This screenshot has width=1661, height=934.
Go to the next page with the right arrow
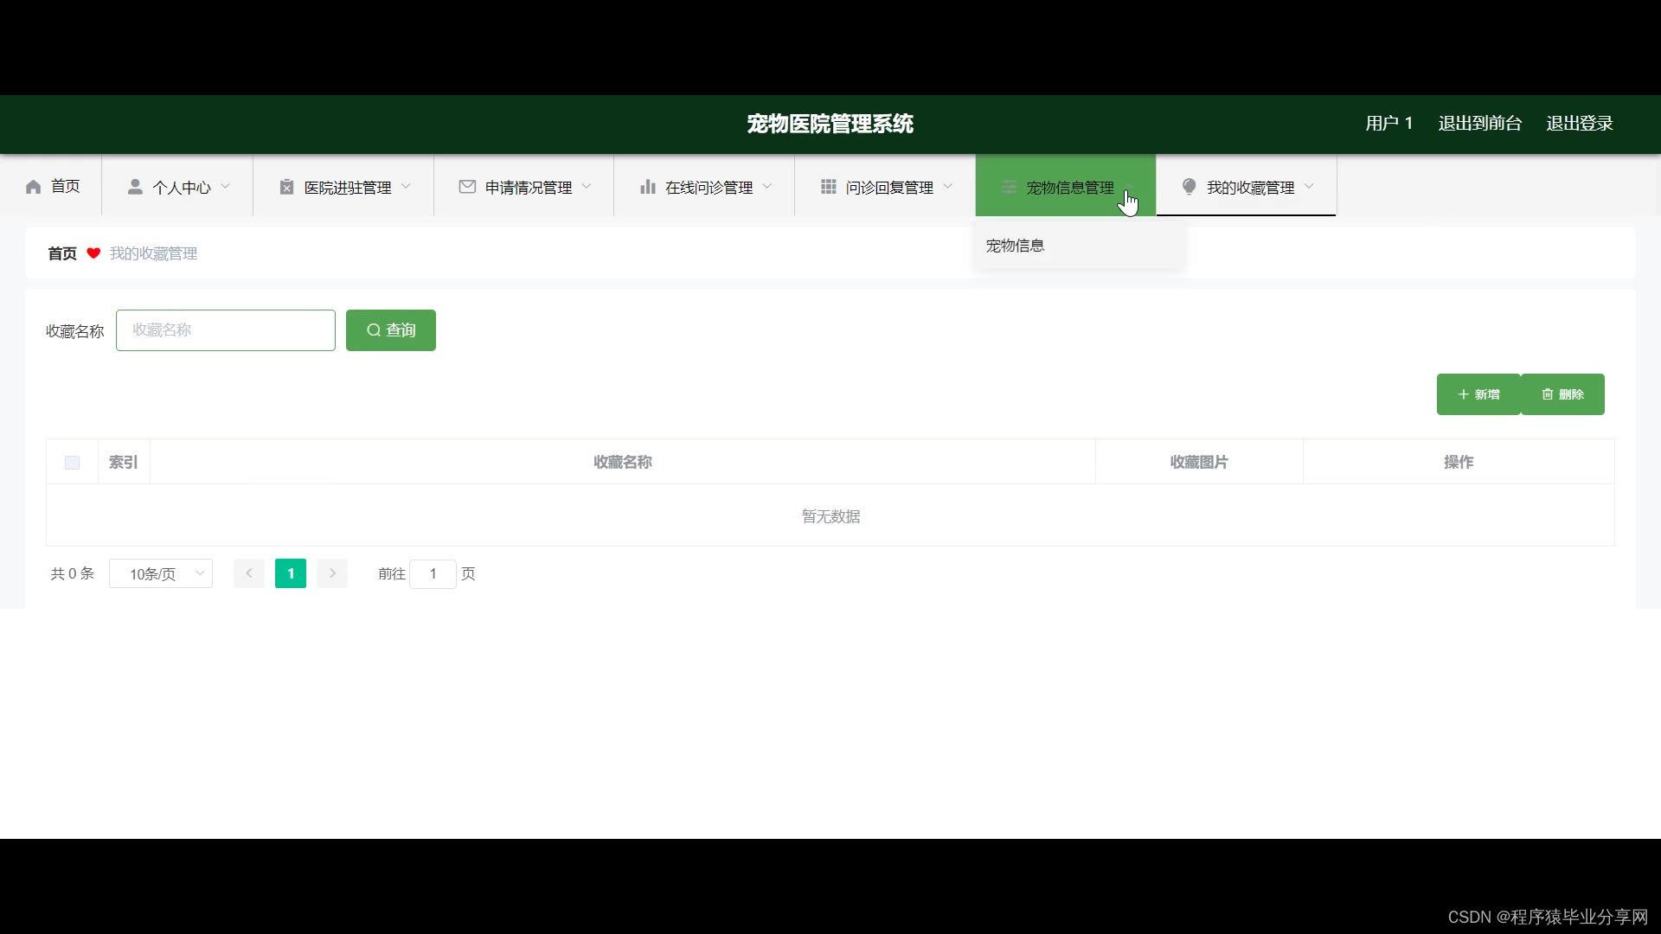click(x=332, y=573)
